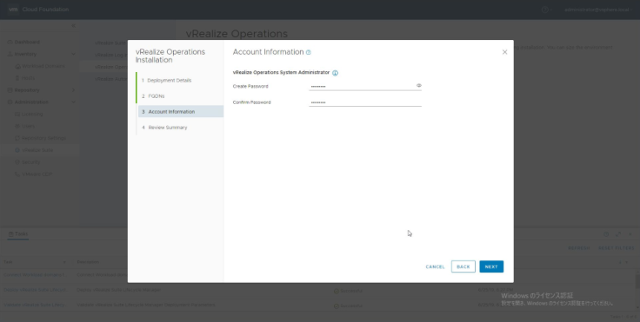Click the Dashboard icon in the sidebar

(x=10, y=42)
